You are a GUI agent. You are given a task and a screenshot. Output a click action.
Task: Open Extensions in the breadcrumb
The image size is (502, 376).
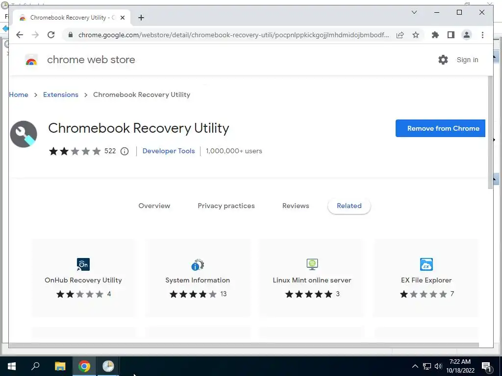[x=60, y=94]
